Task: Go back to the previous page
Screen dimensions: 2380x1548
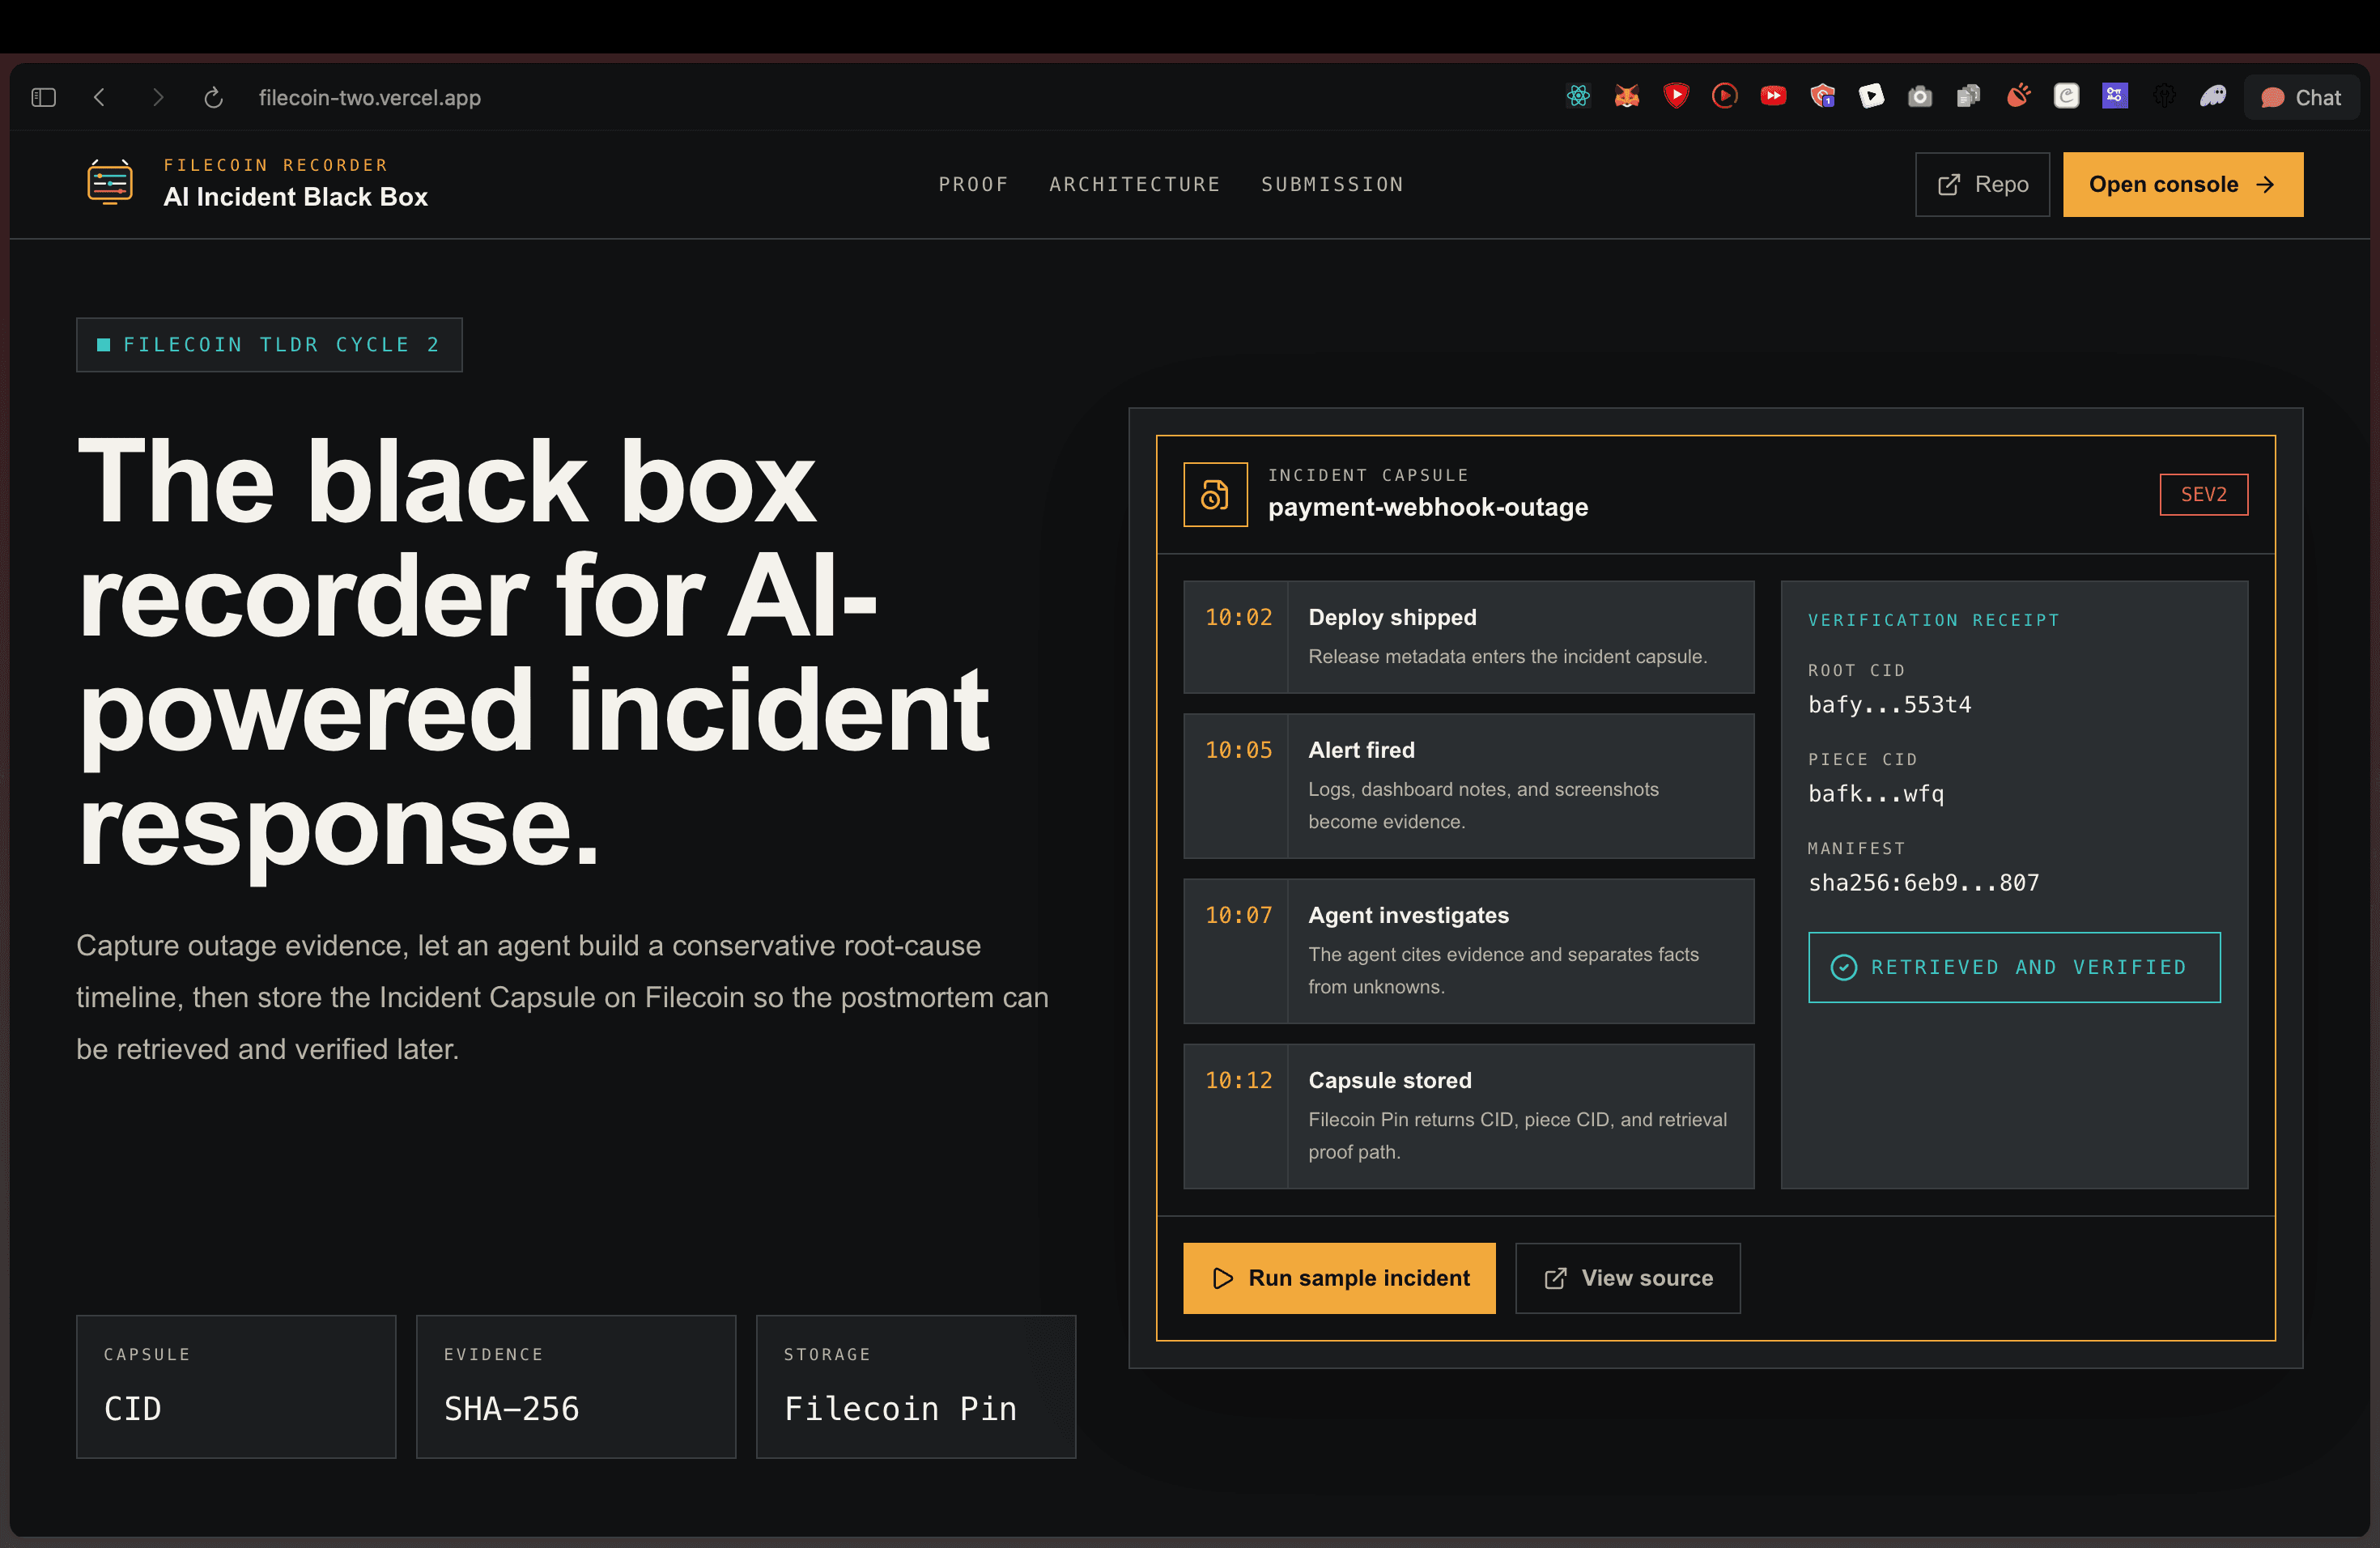Action: (99, 97)
